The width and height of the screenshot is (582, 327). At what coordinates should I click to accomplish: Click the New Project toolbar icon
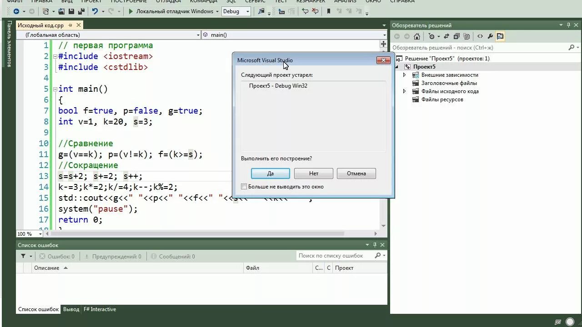pyautogui.click(x=45, y=11)
